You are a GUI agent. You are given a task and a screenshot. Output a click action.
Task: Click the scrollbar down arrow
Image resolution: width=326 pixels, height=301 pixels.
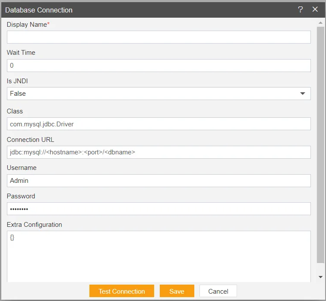click(x=320, y=277)
